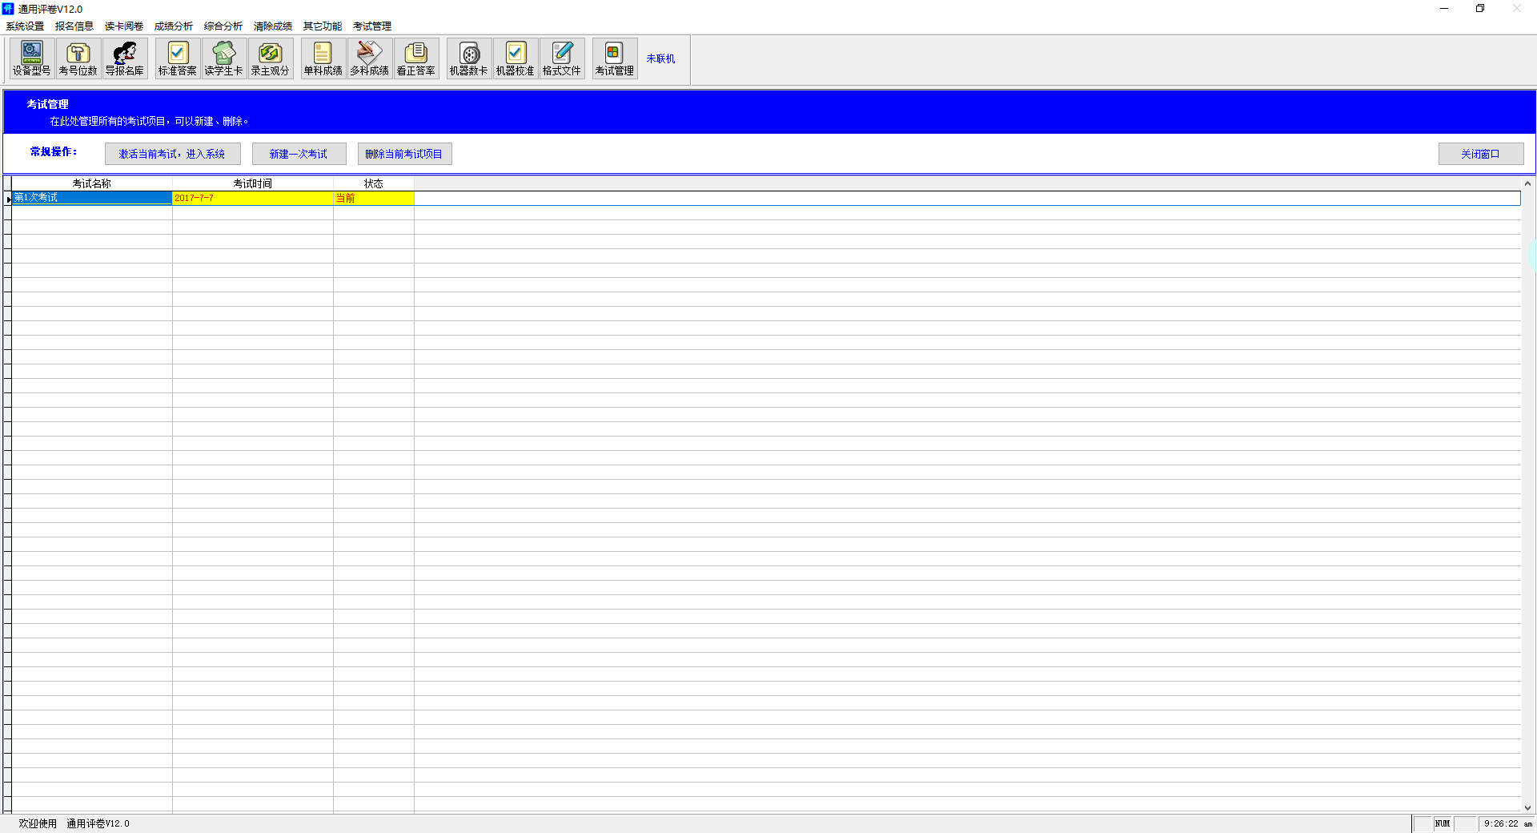The height and width of the screenshot is (833, 1537).
Task: Open the 看正答率 toolbar icon
Action: pos(416,59)
